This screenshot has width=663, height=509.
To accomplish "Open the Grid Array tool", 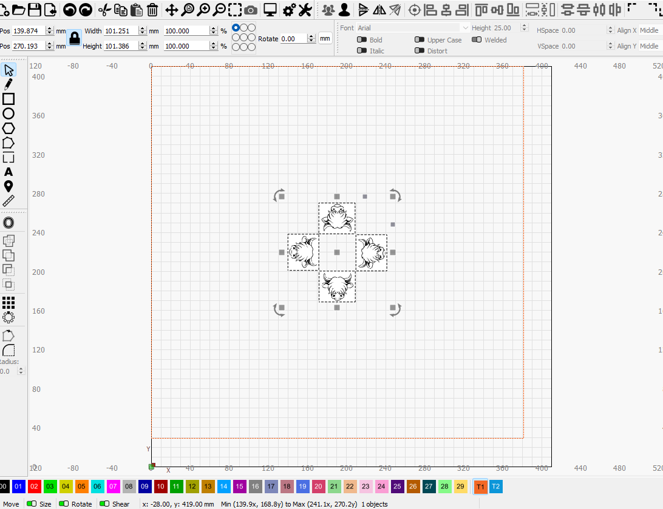I will point(8,303).
